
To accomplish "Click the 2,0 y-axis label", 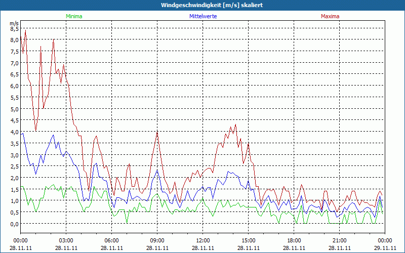I will coord(15,178).
